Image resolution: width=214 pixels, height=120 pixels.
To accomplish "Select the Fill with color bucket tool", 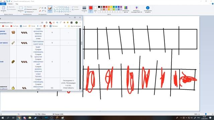I will coord(42,8).
